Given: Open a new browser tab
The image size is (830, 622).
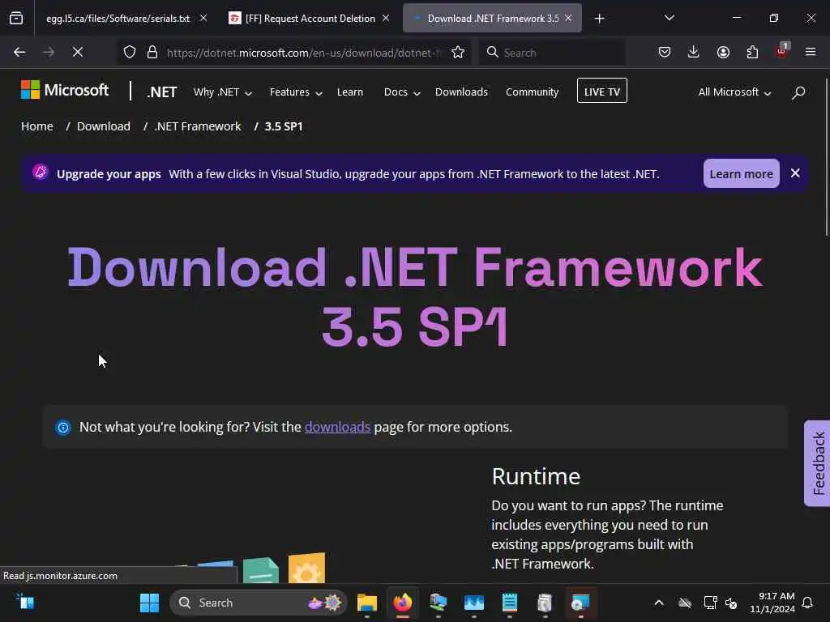Looking at the screenshot, I should pyautogui.click(x=599, y=19).
